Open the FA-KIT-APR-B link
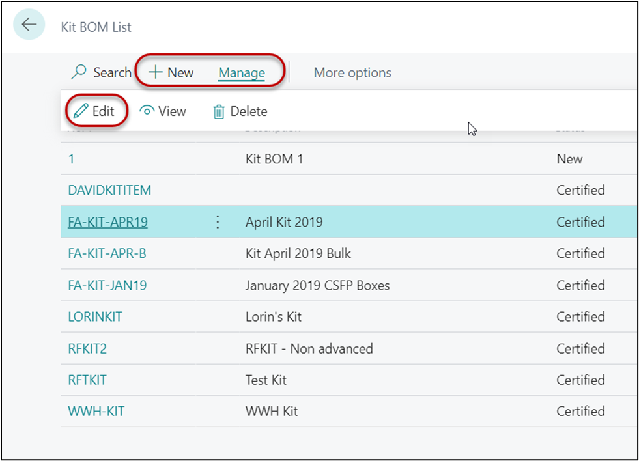 (x=107, y=253)
